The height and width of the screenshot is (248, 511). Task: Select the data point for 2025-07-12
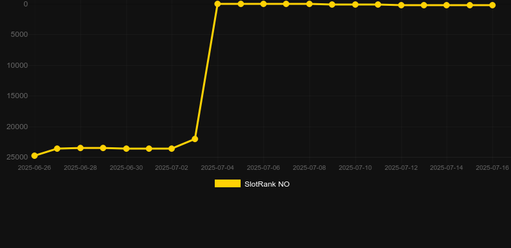(x=402, y=5)
